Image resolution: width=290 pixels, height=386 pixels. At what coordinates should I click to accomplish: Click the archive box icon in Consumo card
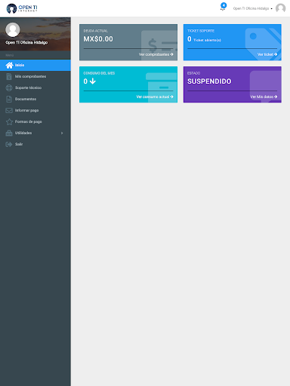[162, 87]
